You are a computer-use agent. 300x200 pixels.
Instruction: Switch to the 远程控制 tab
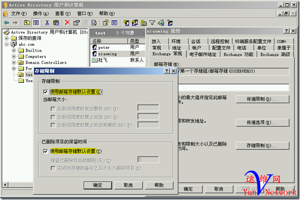coord(220,41)
